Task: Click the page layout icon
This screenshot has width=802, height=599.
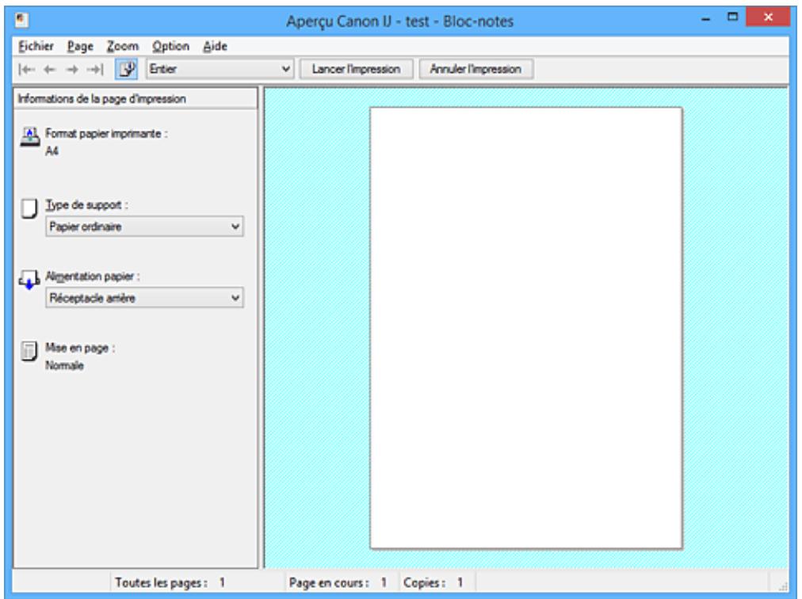Action: (x=29, y=351)
